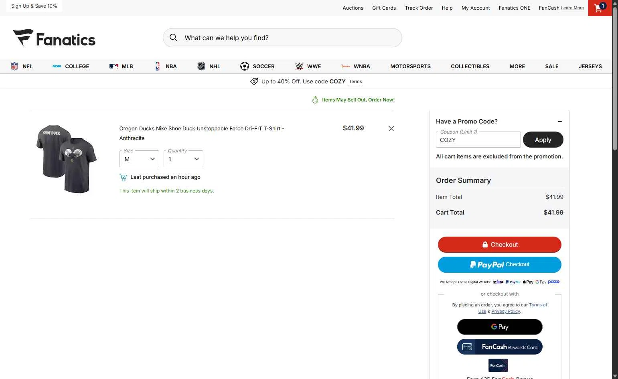Click the cart icon beside Last purchased
The image size is (618, 379).
pos(123,177)
